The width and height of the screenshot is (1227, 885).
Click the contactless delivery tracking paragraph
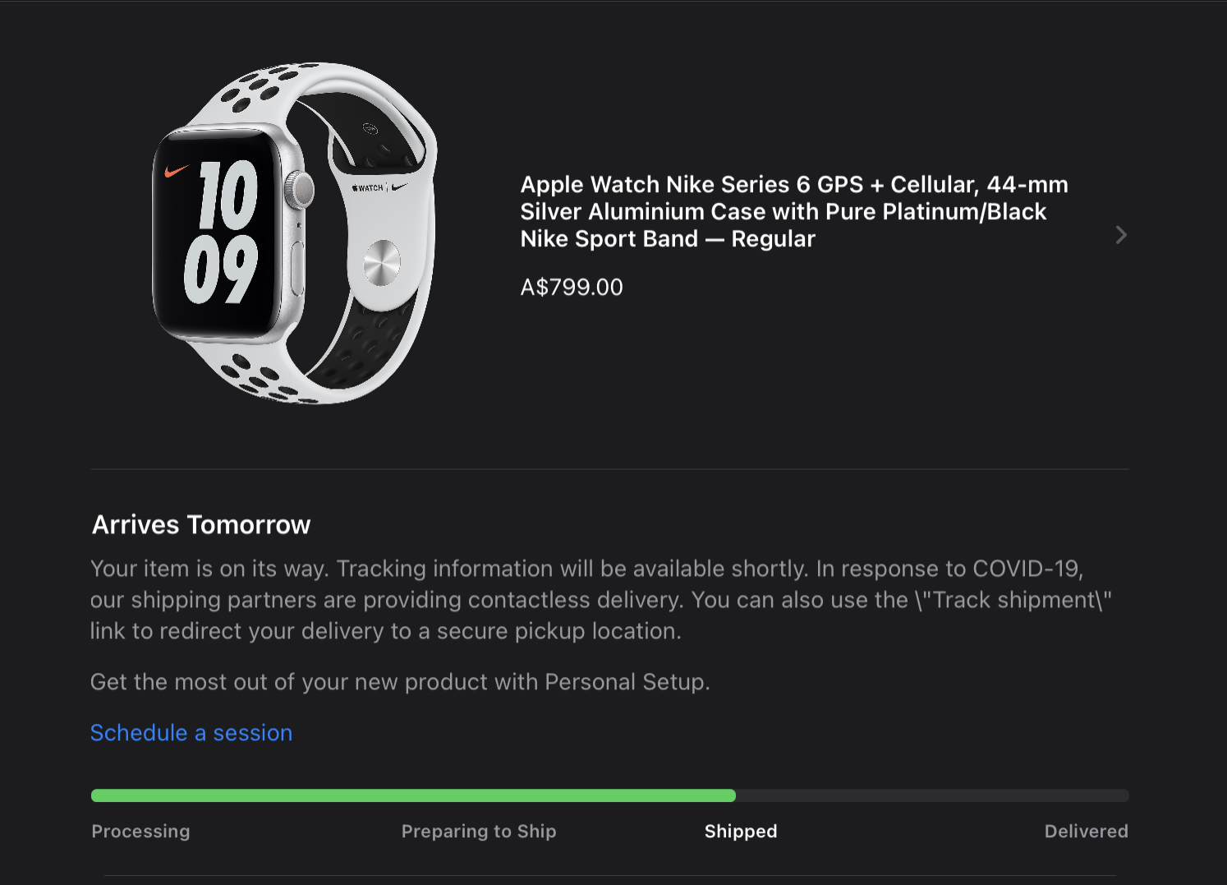[x=601, y=600]
